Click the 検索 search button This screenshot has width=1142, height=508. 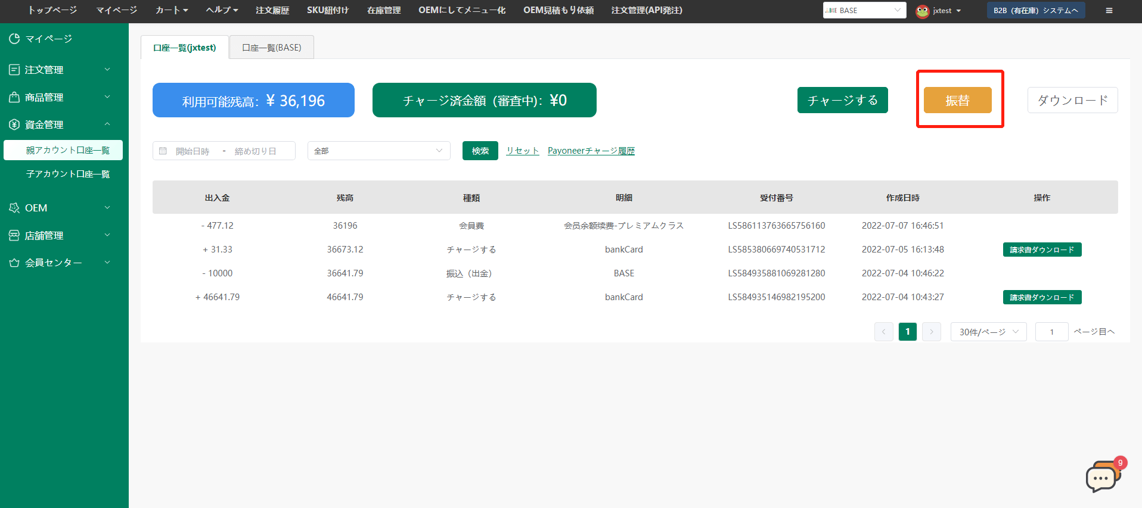480,151
